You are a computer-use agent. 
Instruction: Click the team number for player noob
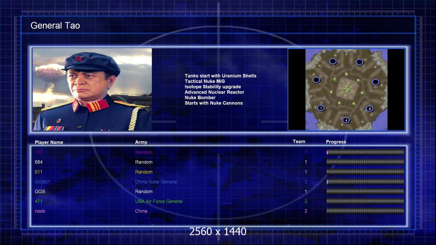point(306,211)
